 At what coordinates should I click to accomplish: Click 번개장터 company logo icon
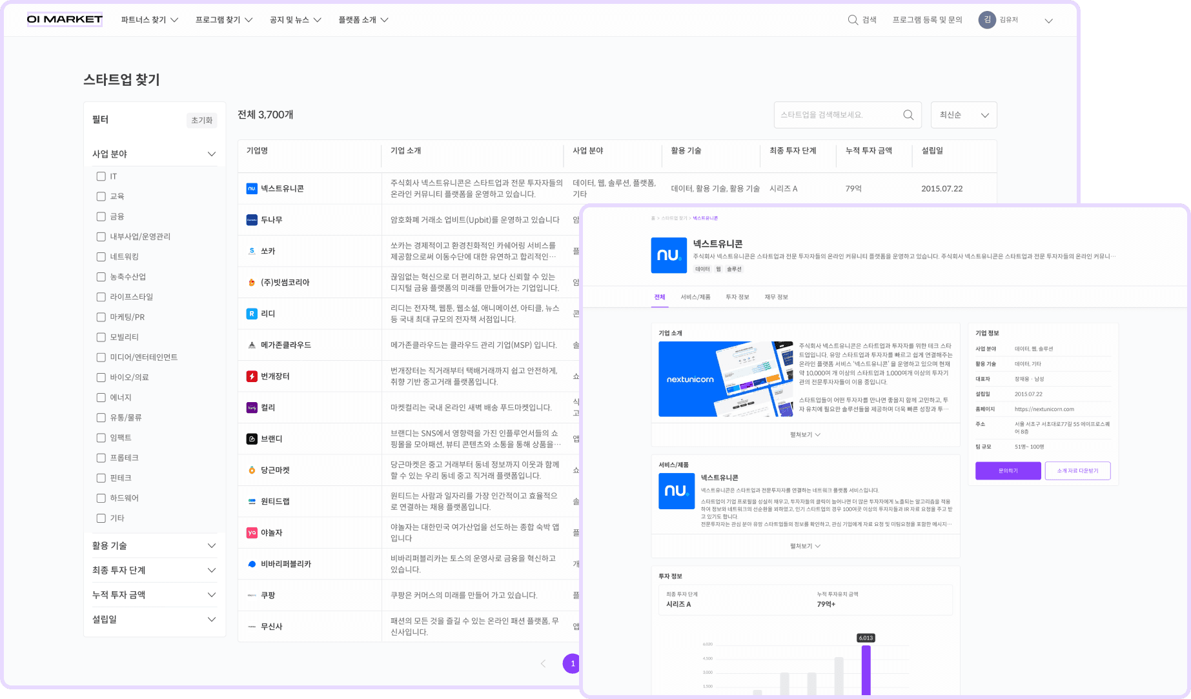click(x=252, y=376)
